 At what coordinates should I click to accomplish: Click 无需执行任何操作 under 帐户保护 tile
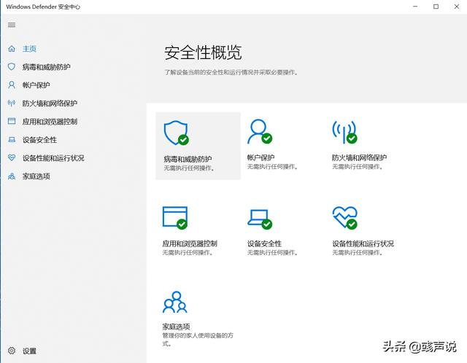pos(272,167)
